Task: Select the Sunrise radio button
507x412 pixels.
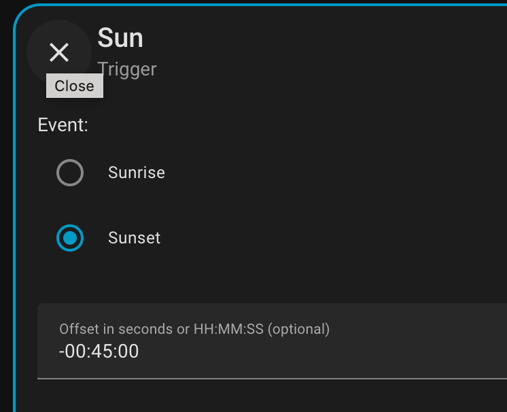Action: [70, 173]
